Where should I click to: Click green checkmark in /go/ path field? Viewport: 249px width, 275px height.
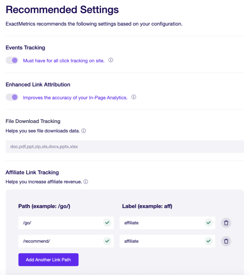pyautogui.click(x=107, y=223)
